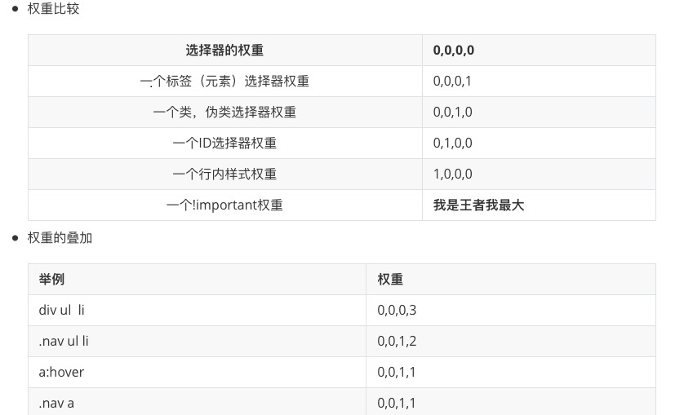Click the bold "0,0,0,0" header cell
This screenshot has width=684, height=415.
[x=453, y=51]
